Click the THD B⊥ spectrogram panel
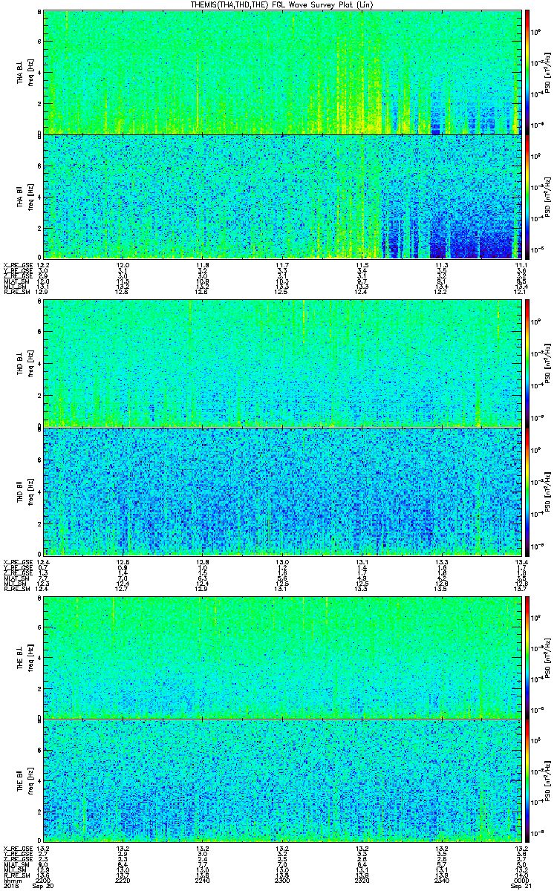Viewport: 557px width, 891px height. [282, 364]
